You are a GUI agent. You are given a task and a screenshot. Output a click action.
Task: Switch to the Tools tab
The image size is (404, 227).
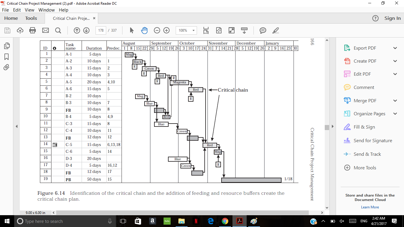[31, 18]
